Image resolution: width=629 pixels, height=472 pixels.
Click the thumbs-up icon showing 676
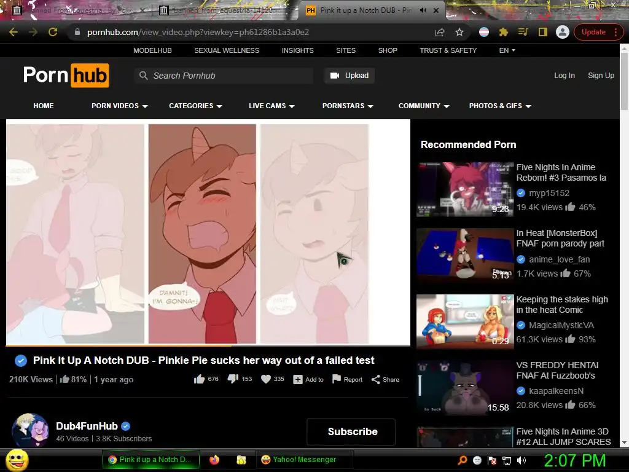pos(200,379)
